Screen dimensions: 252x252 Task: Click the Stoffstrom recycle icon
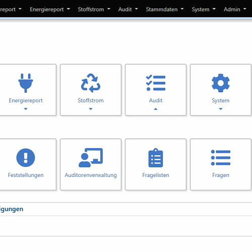91,83
